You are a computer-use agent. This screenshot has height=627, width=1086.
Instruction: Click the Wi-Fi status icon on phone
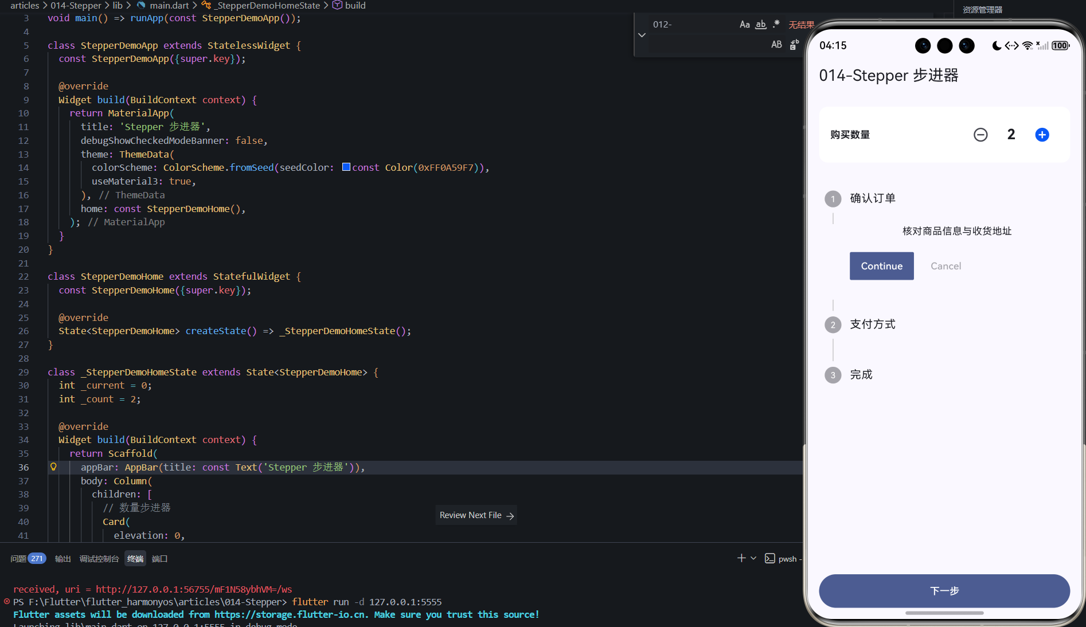(1028, 46)
